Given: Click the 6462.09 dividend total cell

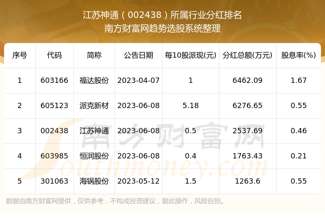Looking at the screenshot, I should coord(247,80).
